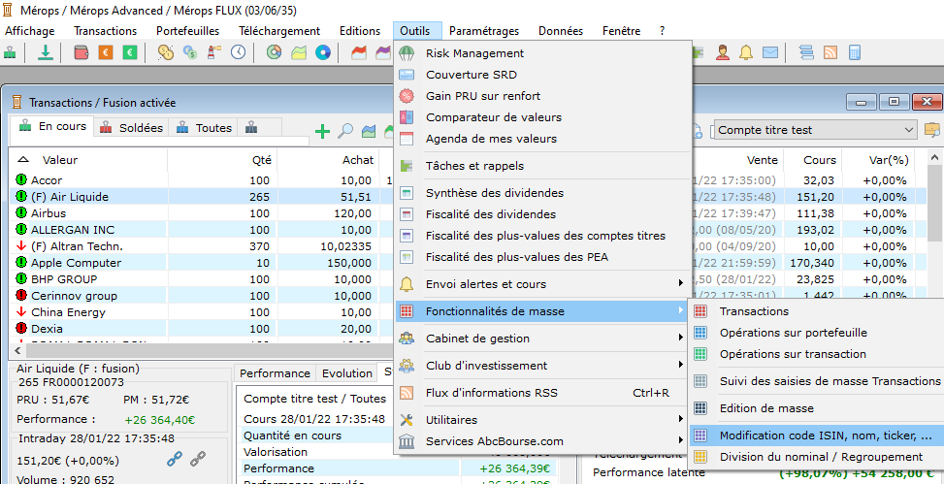This screenshot has width=944, height=484.
Task: Click the blue and green coins icon
Action: click(189, 52)
